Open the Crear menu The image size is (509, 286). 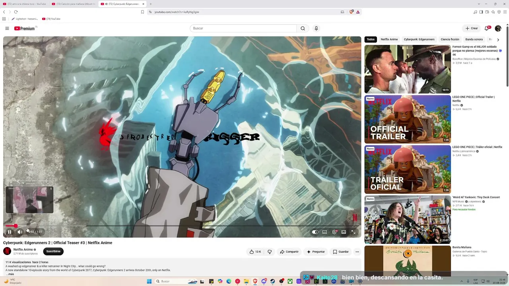[x=472, y=28]
